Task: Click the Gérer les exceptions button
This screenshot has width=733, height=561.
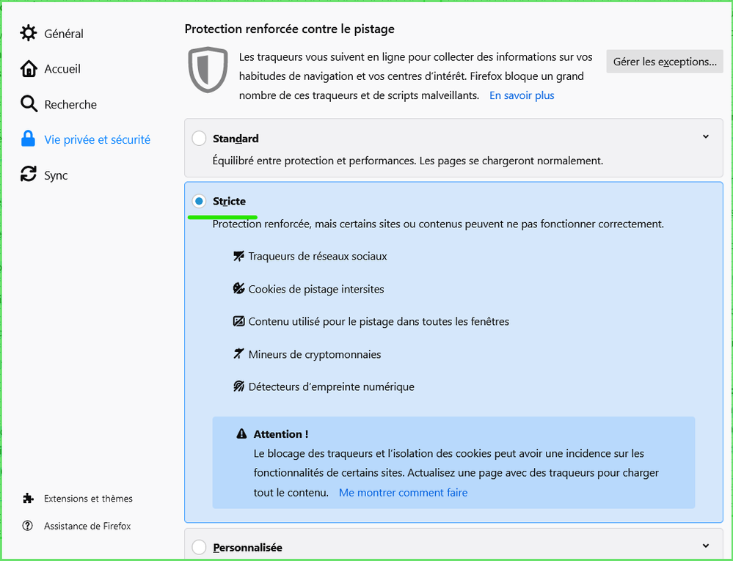Action: pyautogui.click(x=665, y=62)
